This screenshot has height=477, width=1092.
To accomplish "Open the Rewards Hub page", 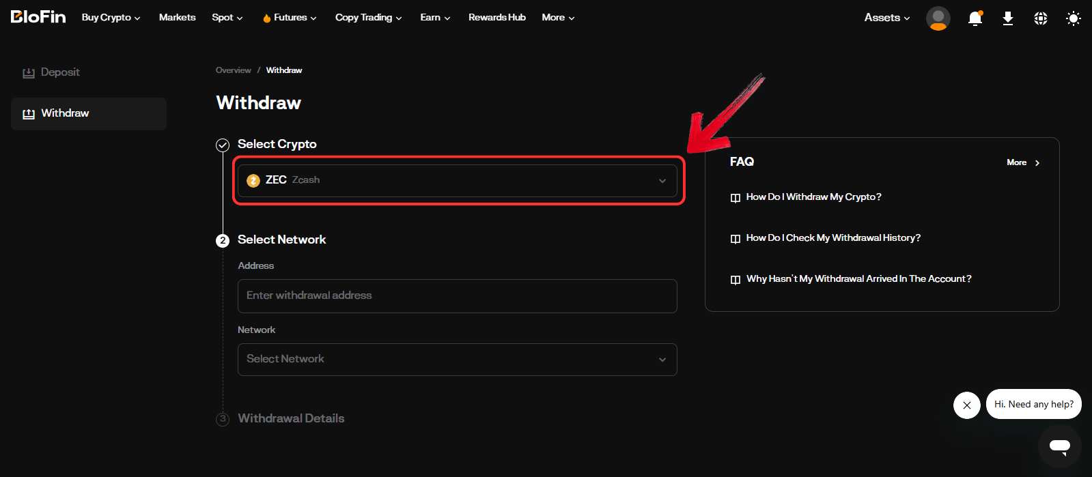I will (x=496, y=18).
